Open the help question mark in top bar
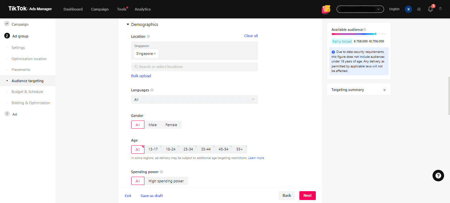 pos(440,9)
